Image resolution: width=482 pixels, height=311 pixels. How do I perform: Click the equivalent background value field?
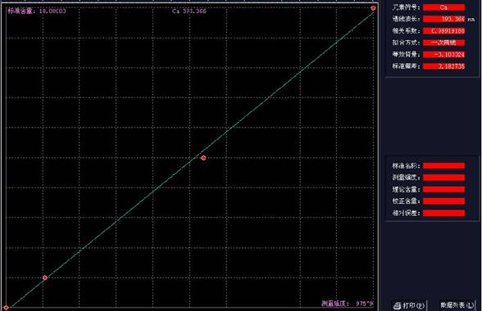443,55
